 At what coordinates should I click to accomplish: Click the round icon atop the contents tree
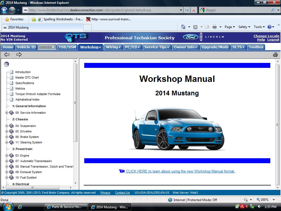7,64
